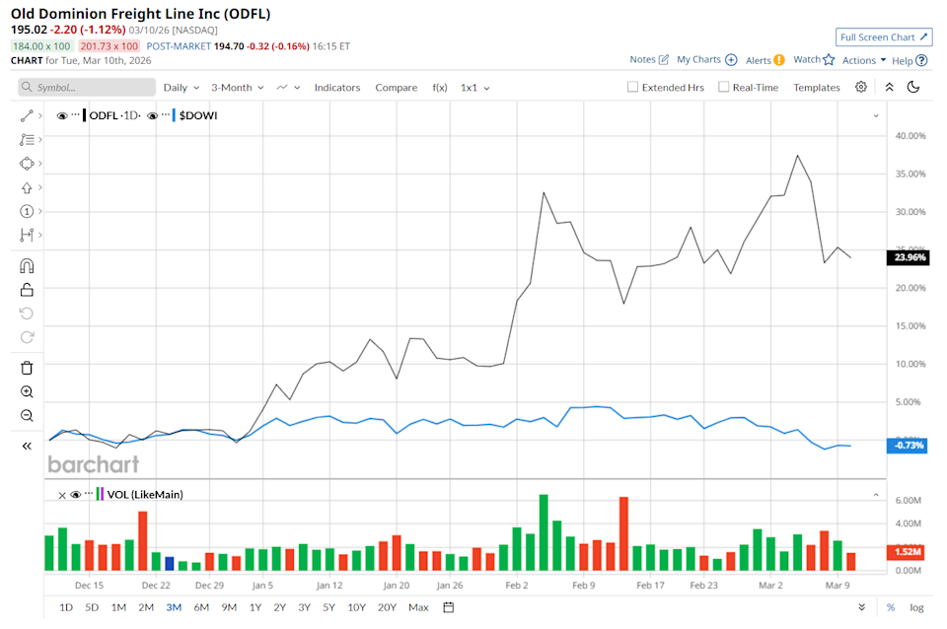The height and width of the screenshot is (629, 947).
Task: Click the VOL color bars swatch
Action: pyautogui.click(x=100, y=495)
